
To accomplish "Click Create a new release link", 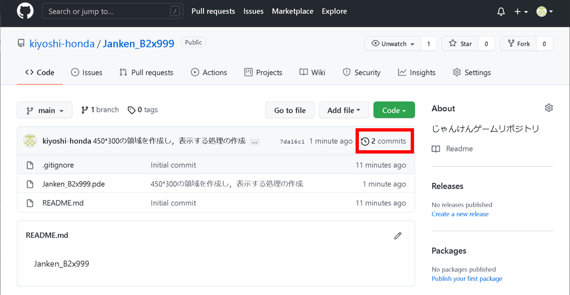I will click(x=460, y=214).
